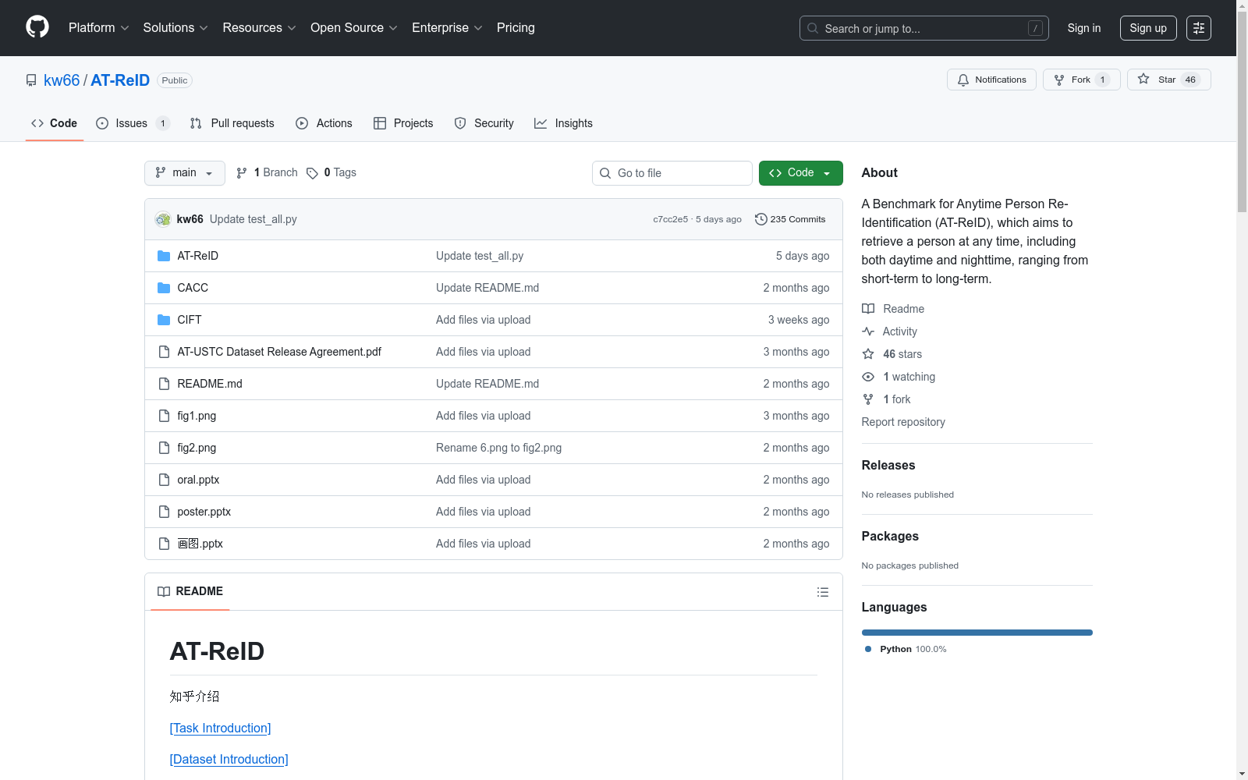Open AT-USTC Dataset Release Agreement.pdf file
Screen dimensions: 1248x780
(279, 352)
